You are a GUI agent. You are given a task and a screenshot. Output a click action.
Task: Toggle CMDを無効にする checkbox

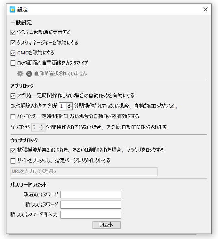13,53
